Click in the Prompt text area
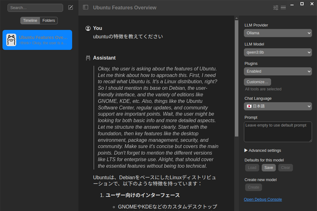317x211 pixels. pyautogui.click(x=278, y=132)
